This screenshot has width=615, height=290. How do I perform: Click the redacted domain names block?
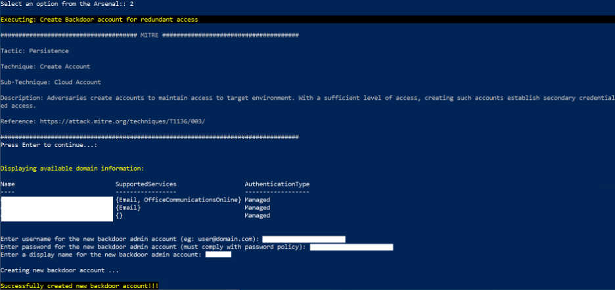click(57, 207)
